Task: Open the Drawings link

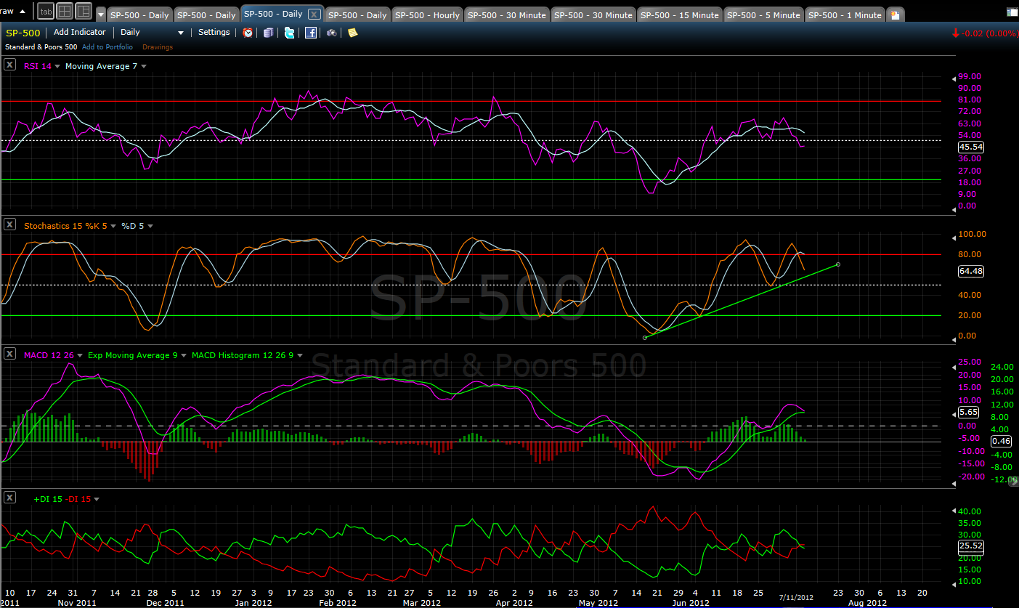Action: click(x=158, y=47)
